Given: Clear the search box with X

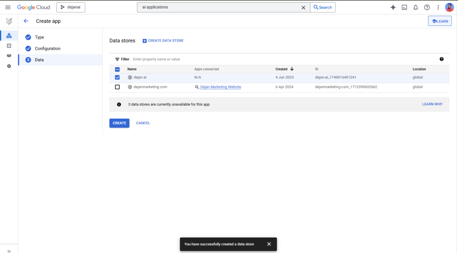Looking at the screenshot, I should [303, 7].
